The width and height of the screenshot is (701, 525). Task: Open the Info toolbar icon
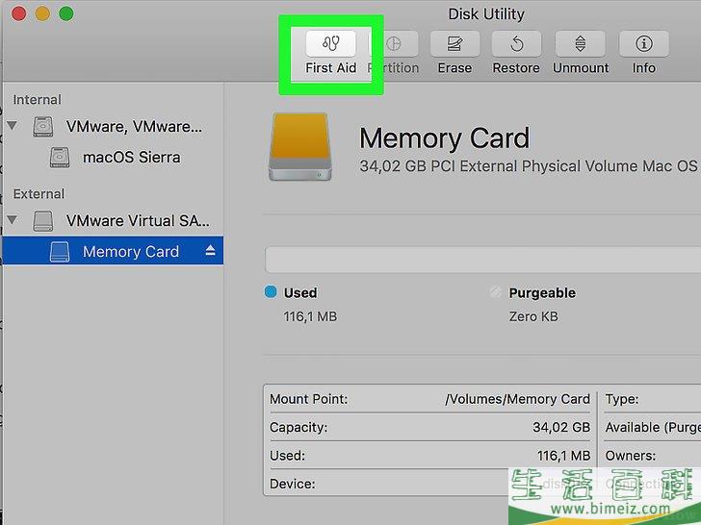tap(644, 43)
